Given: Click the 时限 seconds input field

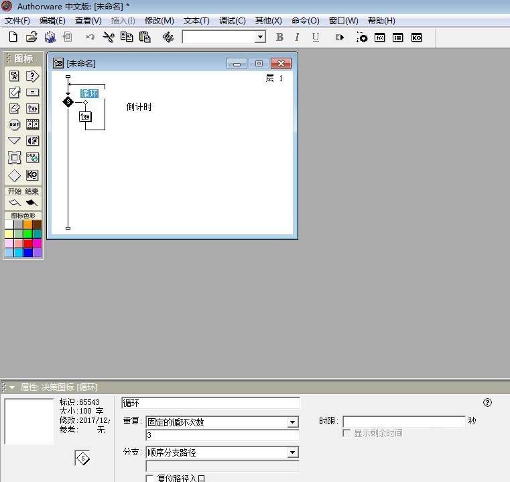Looking at the screenshot, I should click(x=404, y=422).
